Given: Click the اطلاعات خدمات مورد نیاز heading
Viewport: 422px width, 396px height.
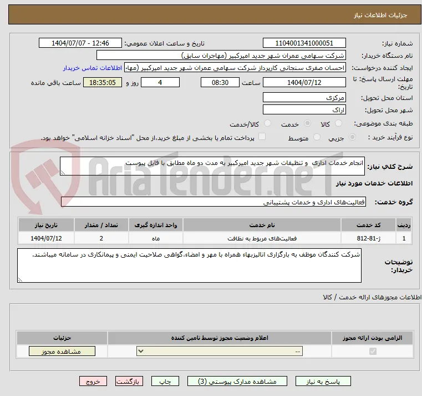Looking at the screenshot, I should click(x=374, y=183).
